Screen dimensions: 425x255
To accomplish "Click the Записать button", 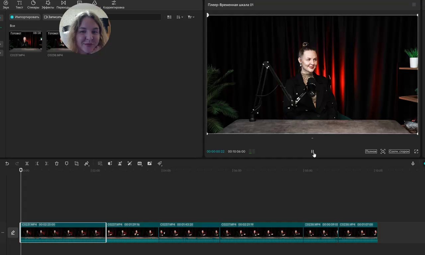I will pos(53,17).
